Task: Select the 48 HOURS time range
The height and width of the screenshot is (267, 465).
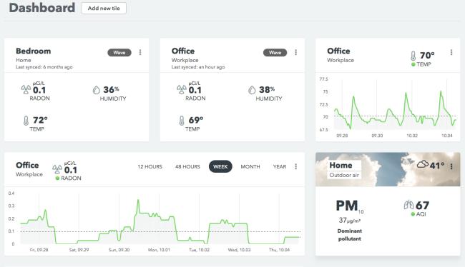Action: tap(187, 166)
